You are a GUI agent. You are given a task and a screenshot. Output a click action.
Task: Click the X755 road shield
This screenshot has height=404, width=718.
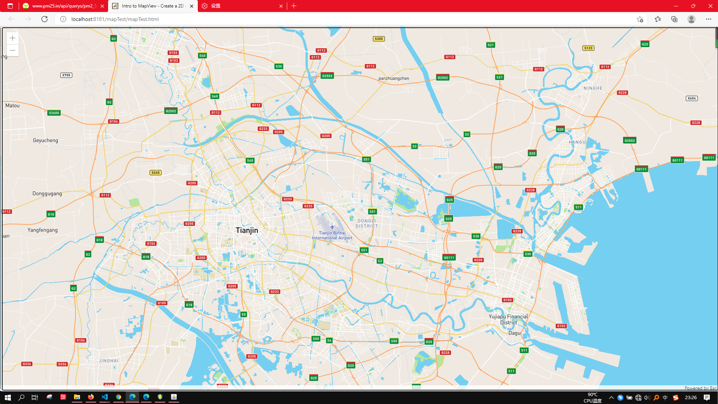pyautogui.click(x=66, y=75)
